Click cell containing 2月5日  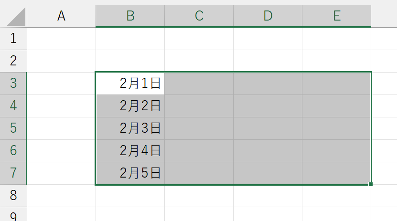[x=130, y=173]
